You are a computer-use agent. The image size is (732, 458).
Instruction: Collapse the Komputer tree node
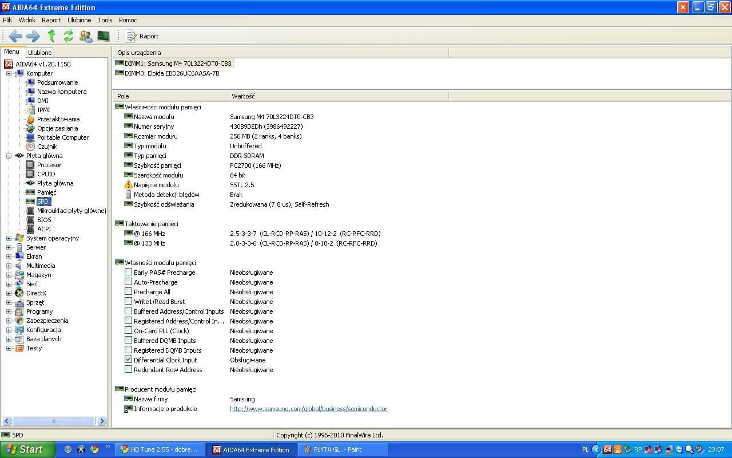click(x=9, y=73)
